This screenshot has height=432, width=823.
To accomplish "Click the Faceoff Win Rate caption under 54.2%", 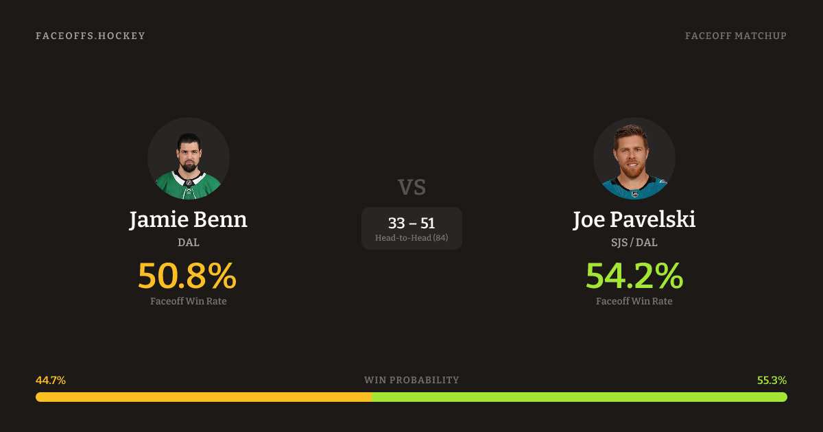I will pos(634,301).
